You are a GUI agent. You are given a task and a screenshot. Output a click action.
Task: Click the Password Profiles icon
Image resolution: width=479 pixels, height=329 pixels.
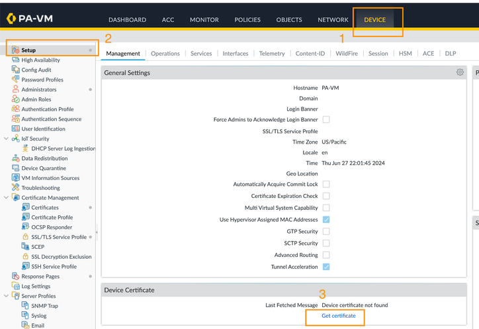click(x=16, y=79)
